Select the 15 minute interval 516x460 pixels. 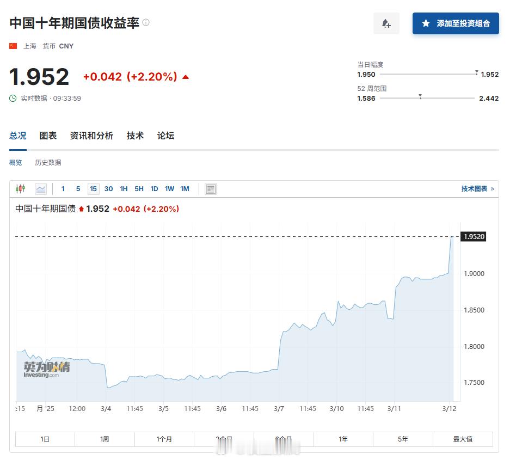(94, 189)
